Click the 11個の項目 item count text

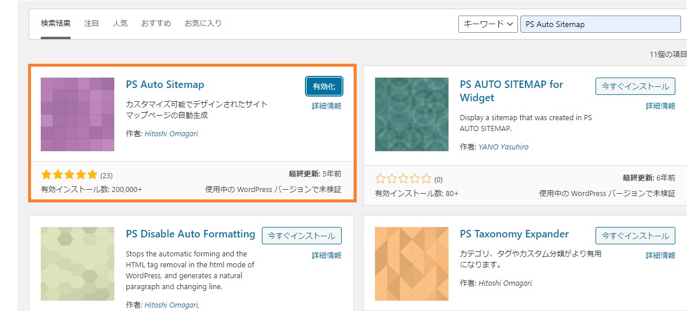[668, 55]
